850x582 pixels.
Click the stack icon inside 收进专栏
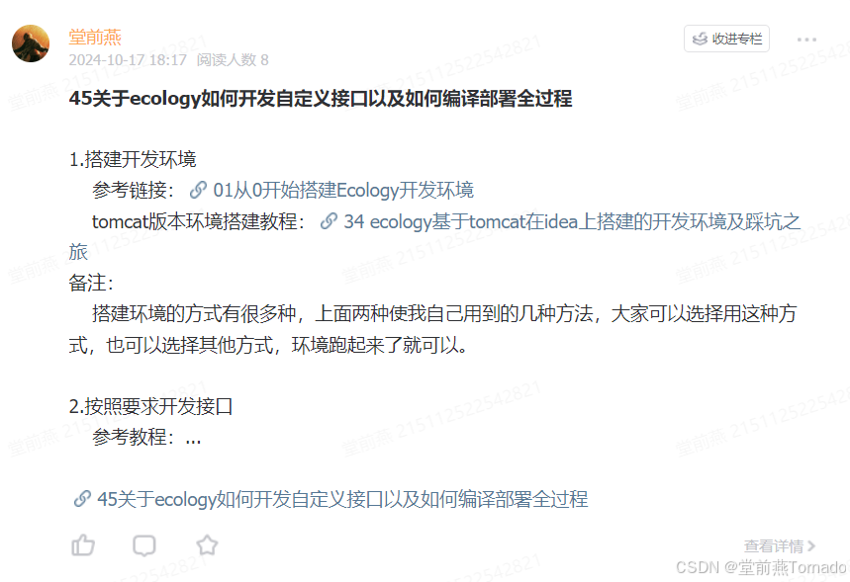tap(700, 39)
